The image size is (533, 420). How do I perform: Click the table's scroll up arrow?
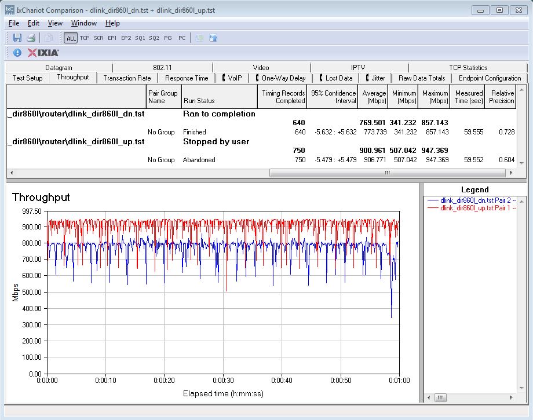tap(521, 90)
